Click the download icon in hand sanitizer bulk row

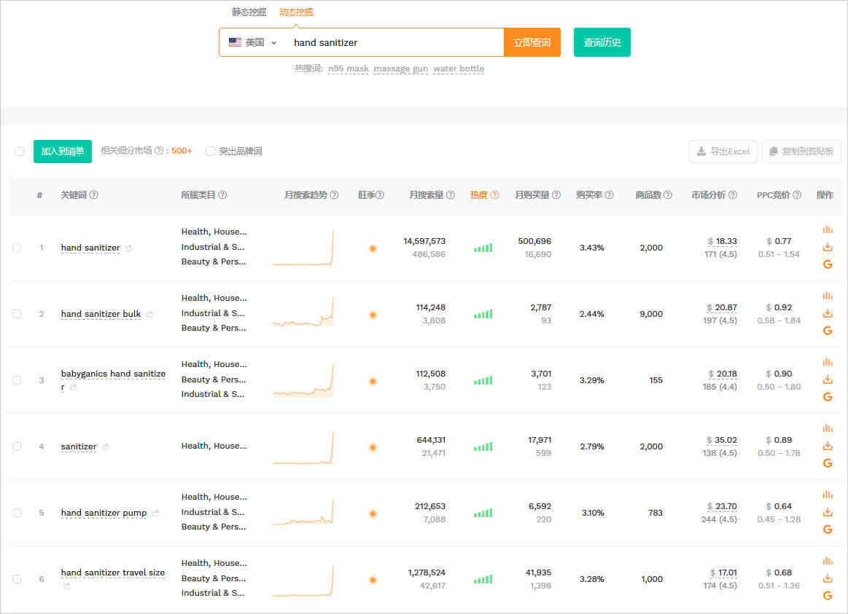(x=828, y=313)
